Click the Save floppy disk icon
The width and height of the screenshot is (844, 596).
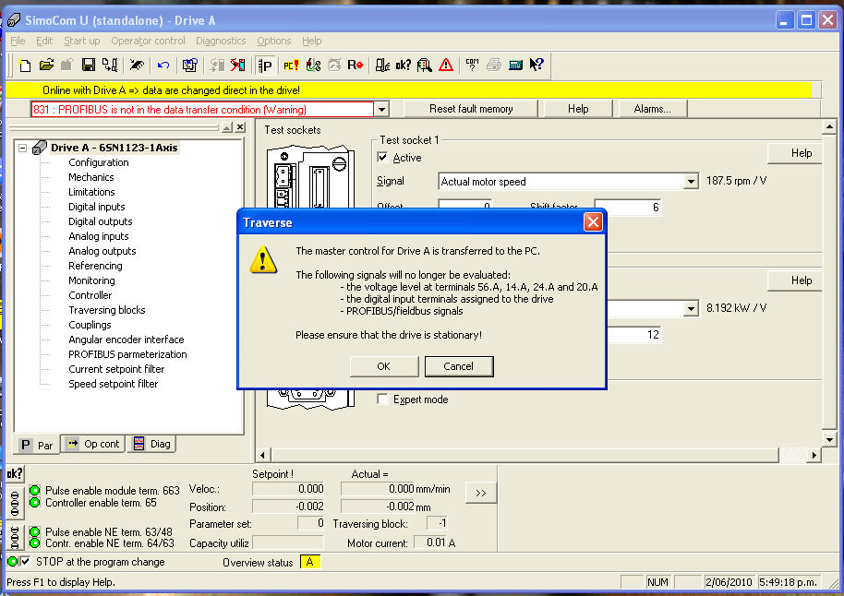tap(89, 66)
